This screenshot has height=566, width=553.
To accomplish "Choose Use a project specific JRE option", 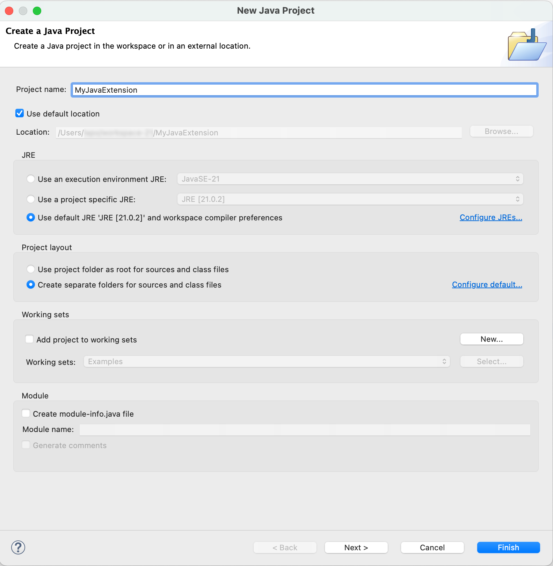I will pos(31,199).
